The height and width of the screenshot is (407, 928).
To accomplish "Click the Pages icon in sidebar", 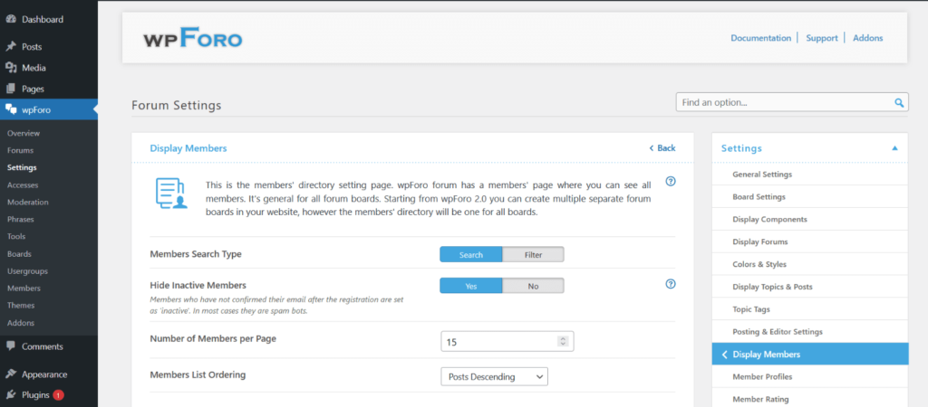I will (x=11, y=89).
